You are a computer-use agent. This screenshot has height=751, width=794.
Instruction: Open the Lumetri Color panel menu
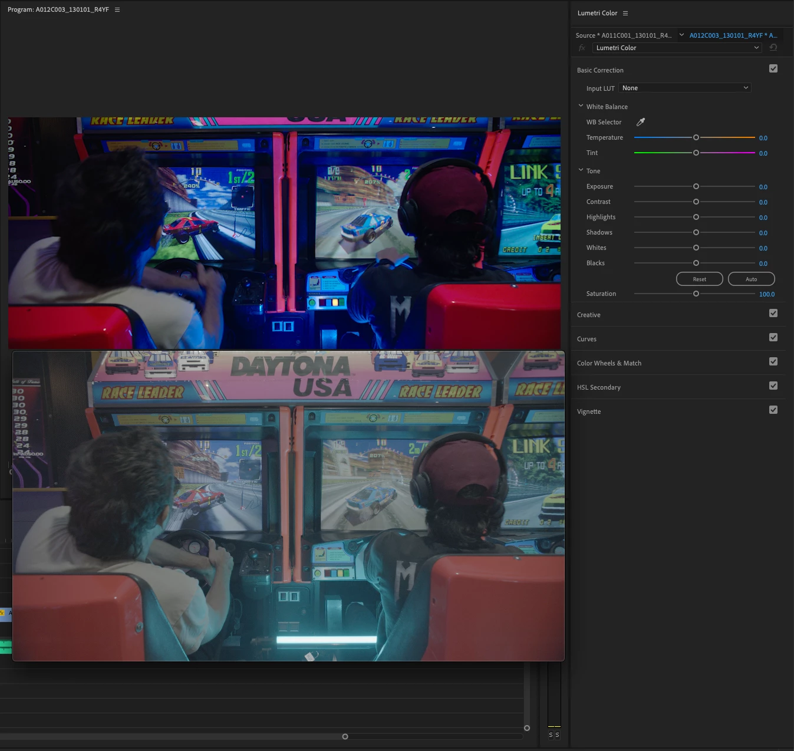pos(625,13)
